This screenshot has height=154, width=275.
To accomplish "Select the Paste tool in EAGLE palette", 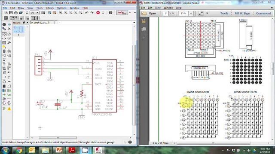I will [x=4, y=47].
